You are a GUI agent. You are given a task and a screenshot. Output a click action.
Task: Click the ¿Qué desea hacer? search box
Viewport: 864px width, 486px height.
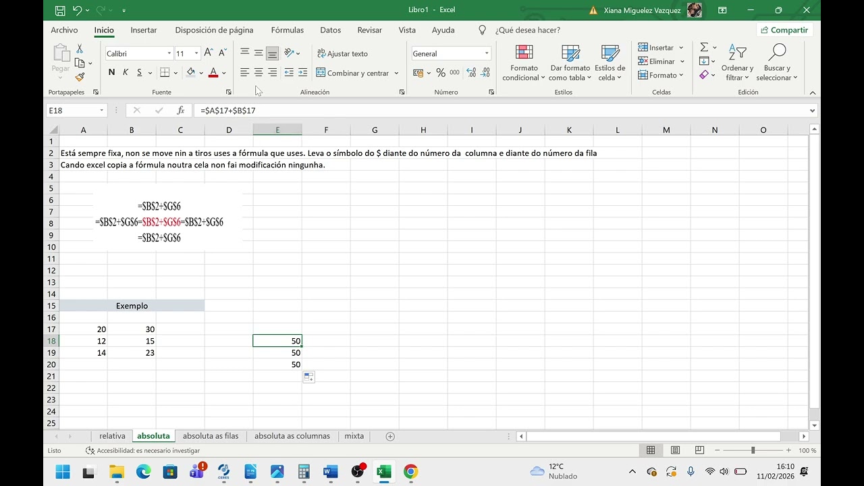(x=527, y=30)
